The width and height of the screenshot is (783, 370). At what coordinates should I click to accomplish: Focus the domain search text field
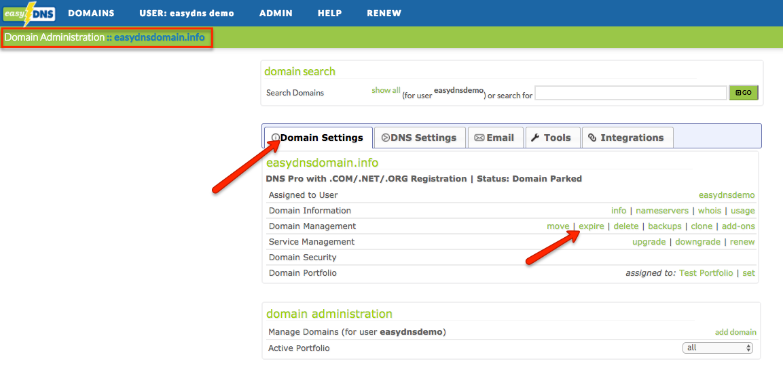[631, 93]
